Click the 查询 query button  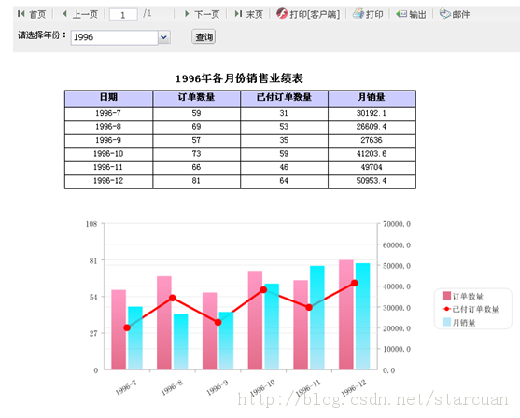[204, 36]
